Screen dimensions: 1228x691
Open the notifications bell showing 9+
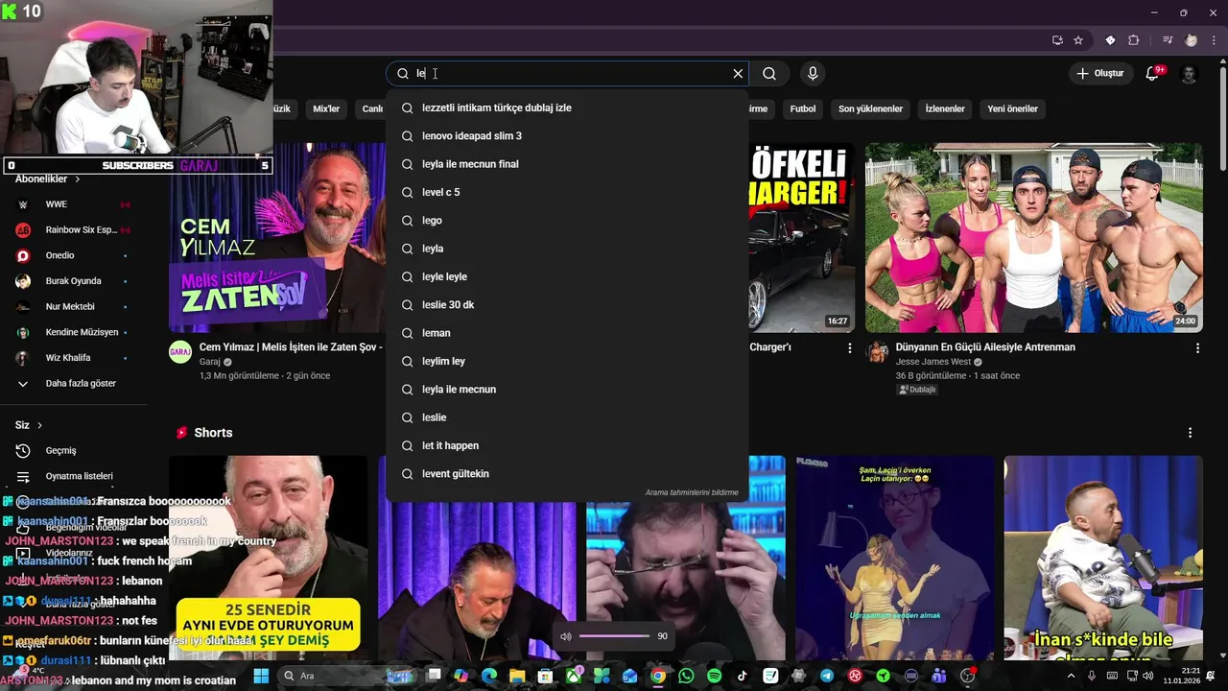[1153, 73]
